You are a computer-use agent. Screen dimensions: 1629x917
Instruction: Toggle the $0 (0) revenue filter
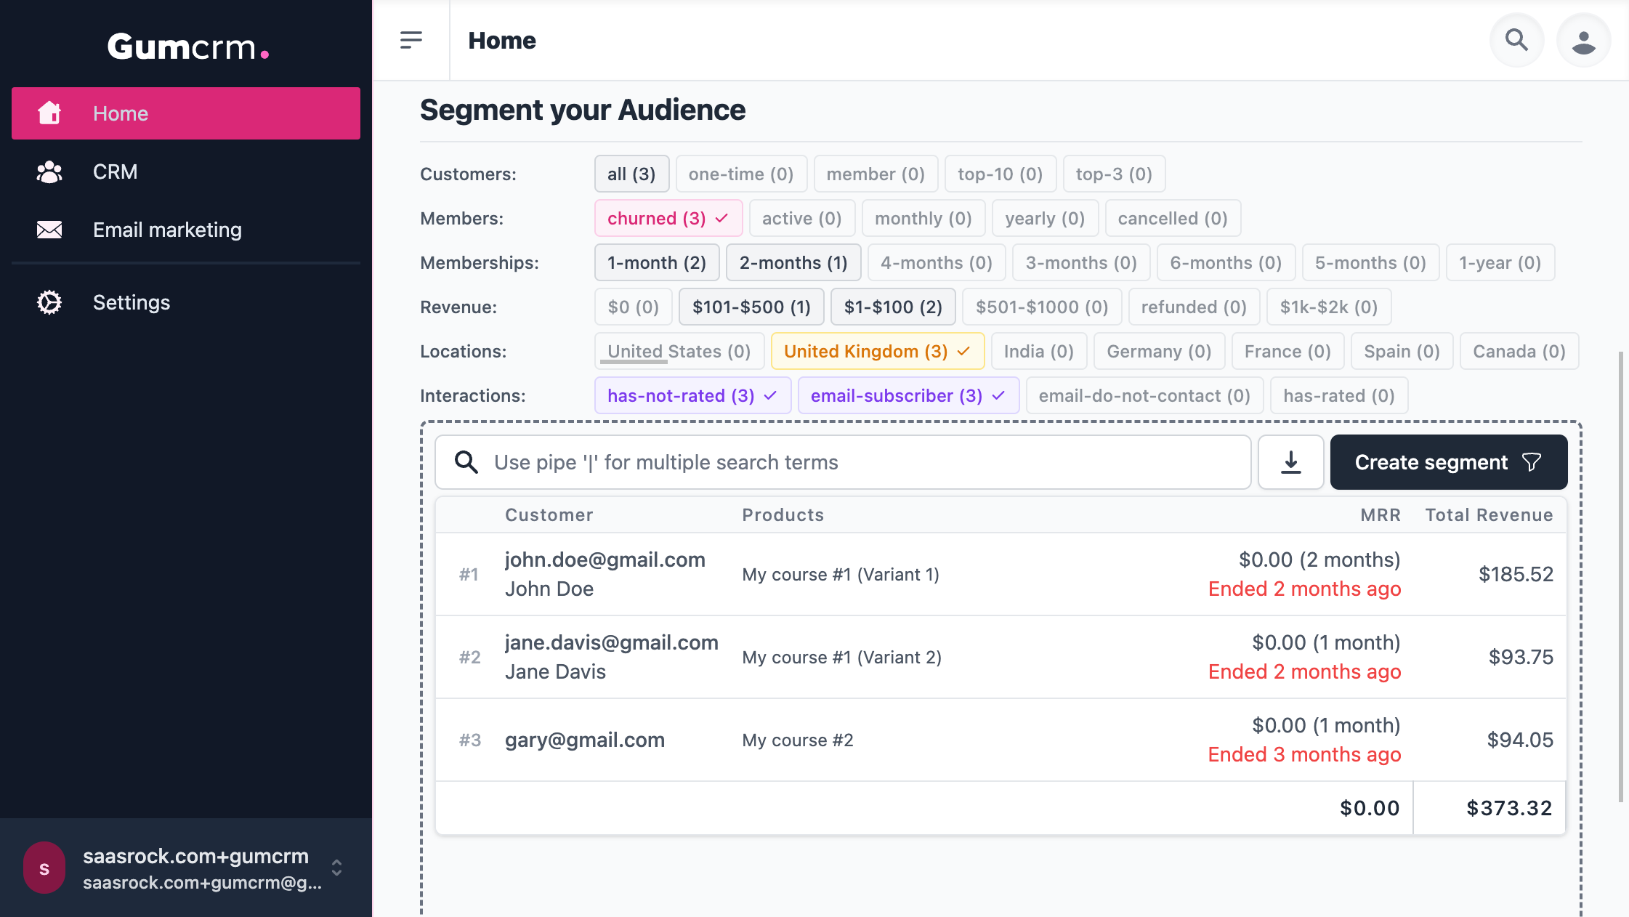coord(634,307)
